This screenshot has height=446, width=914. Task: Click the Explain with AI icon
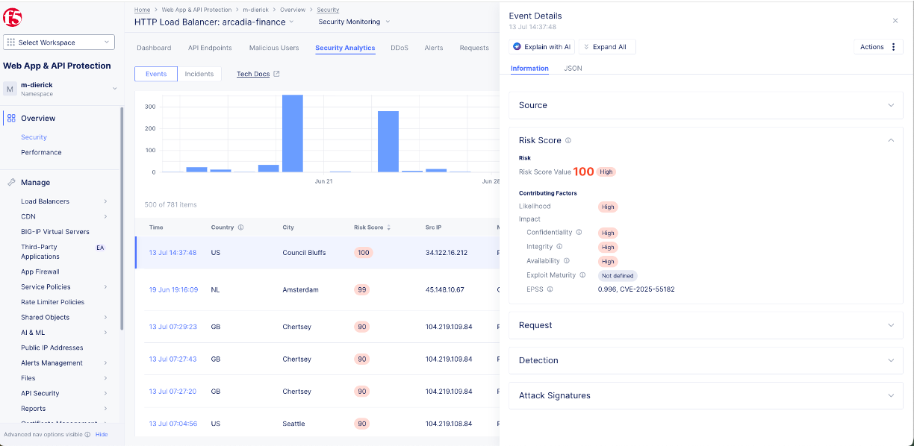coord(517,47)
